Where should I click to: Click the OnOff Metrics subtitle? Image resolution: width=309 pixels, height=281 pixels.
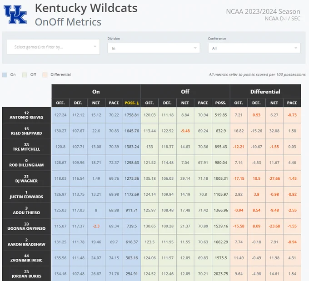[x=68, y=22]
